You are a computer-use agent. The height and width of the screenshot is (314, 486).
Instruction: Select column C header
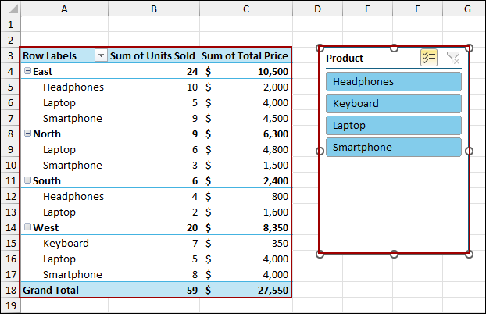[x=245, y=9]
